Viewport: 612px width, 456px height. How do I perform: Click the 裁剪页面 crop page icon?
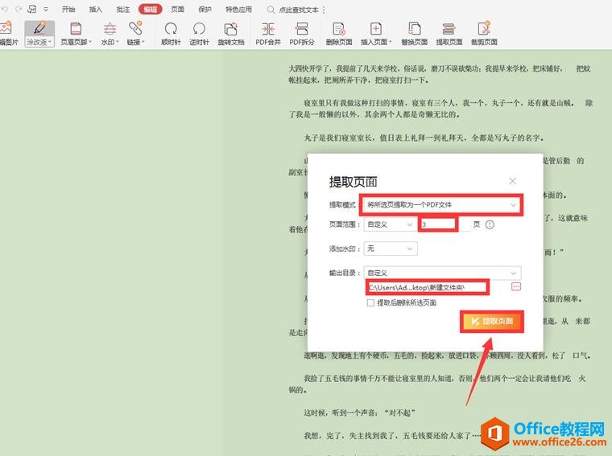tap(484, 29)
